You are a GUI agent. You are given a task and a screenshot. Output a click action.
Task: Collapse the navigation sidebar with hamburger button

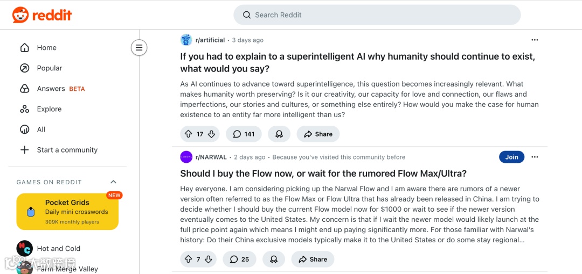click(139, 48)
